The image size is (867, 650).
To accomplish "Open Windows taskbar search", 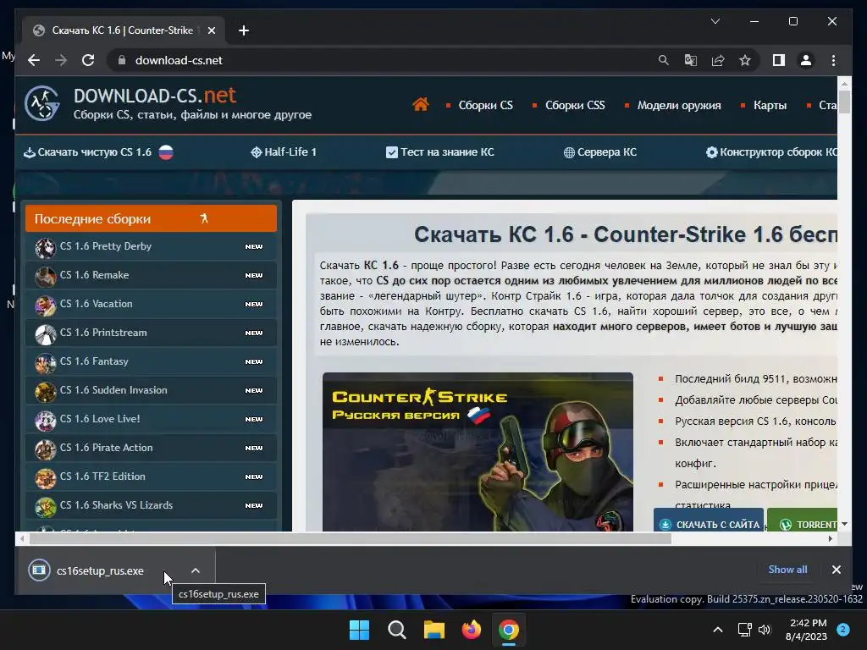I will [x=396, y=630].
